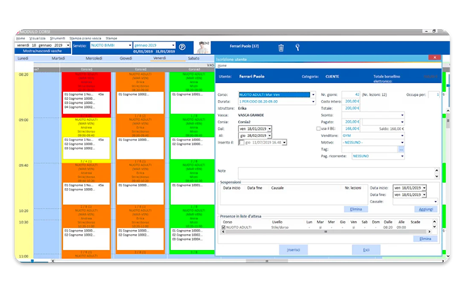
Task: Expand the Sconto dropdown
Action: (x=402, y=115)
